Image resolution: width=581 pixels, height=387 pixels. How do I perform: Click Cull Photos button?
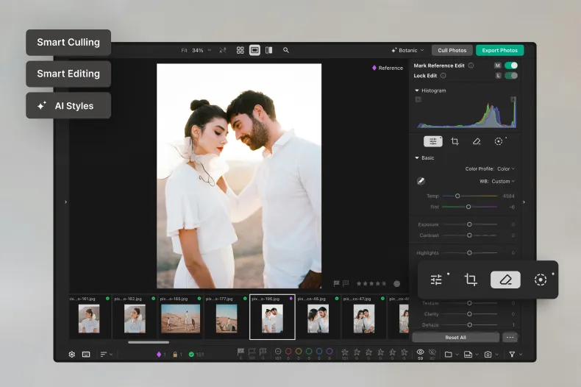click(452, 51)
